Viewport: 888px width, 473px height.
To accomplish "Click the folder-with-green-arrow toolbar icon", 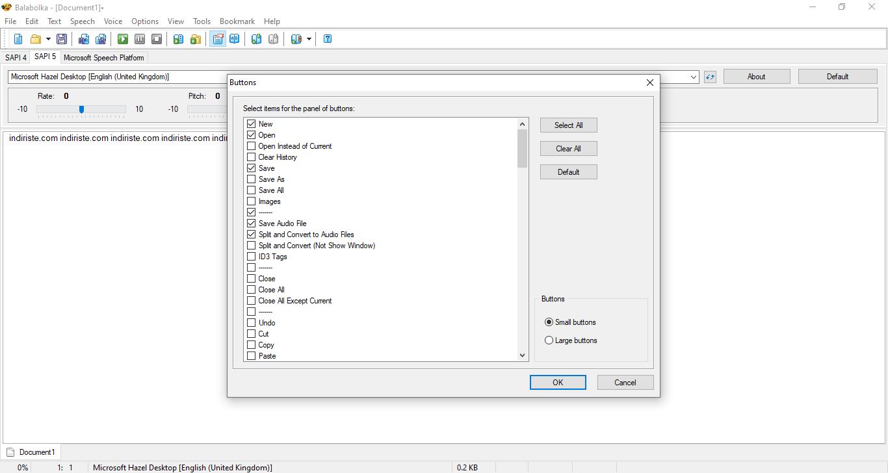I will click(x=196, y=39).
